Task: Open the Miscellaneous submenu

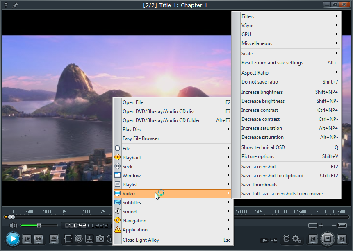Action: pyautogui.click(x=287, y=43)
